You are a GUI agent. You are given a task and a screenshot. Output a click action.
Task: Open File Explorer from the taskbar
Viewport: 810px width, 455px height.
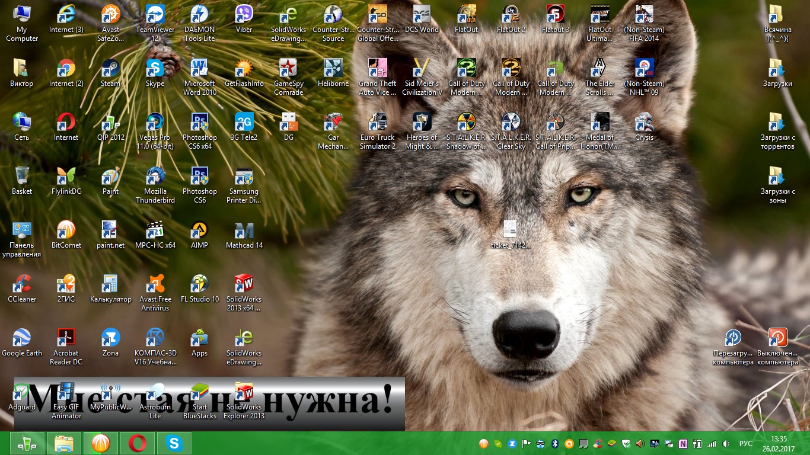(x=63, y=443)
